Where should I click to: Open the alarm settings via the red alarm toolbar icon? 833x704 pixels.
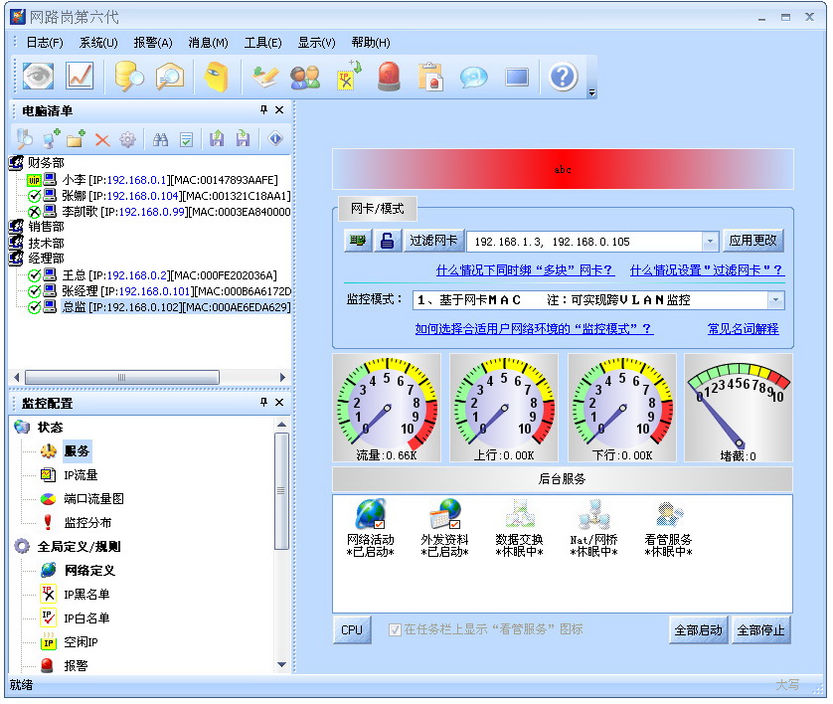coord(389,77)
